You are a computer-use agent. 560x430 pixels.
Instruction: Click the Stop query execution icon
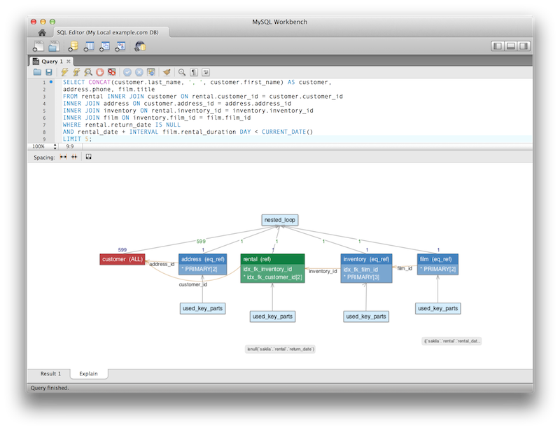coord(100,71)
